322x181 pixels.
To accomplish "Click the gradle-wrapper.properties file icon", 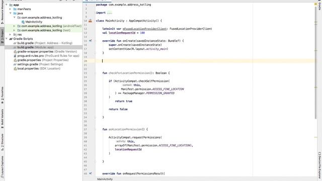I will point(15,51).
